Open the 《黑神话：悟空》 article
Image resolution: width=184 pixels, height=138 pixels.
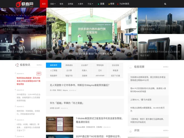pyautogui.click(x=148, y=121)
